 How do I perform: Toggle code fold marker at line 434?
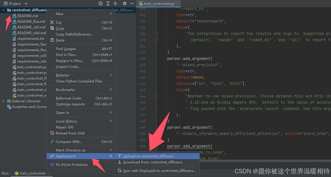(x=156, y=34)
